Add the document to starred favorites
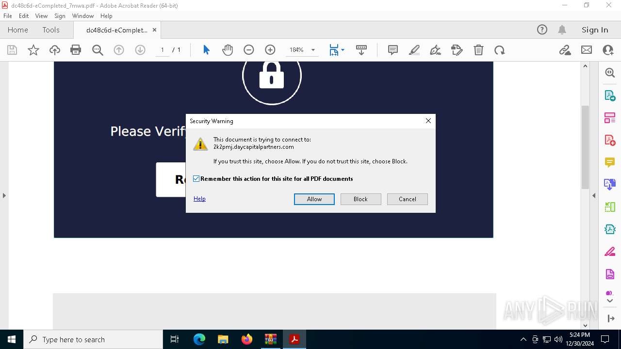Viewport: 621px width, 349px height. pos(33,50)
